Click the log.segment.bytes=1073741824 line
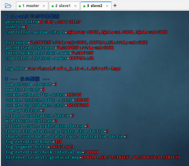 pos(40,147)
